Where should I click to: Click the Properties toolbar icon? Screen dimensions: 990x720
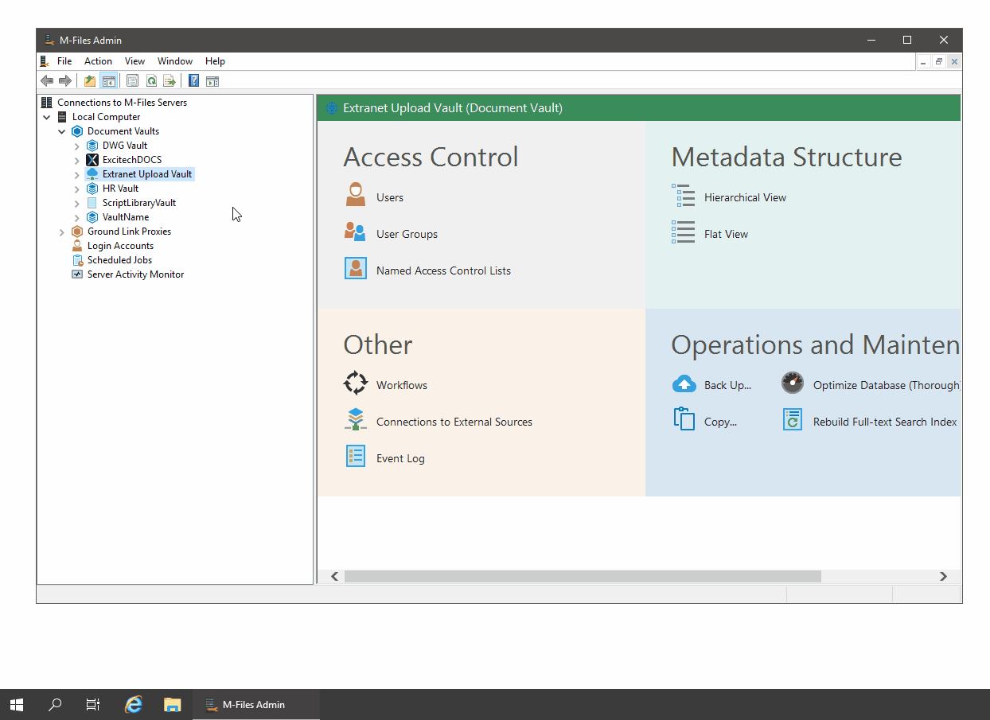point(132,80)
